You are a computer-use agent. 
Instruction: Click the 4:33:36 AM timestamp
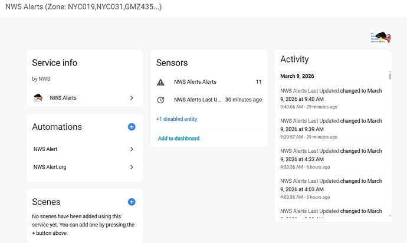(x=291, y=167)
